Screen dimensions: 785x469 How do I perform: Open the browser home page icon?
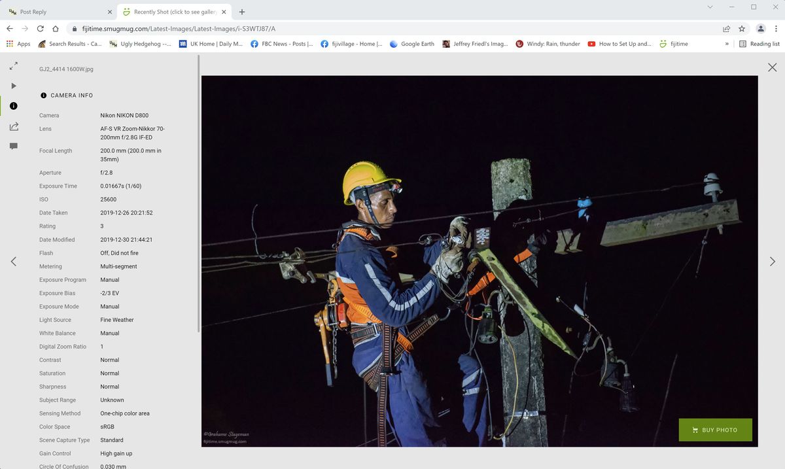coord(56,29)
